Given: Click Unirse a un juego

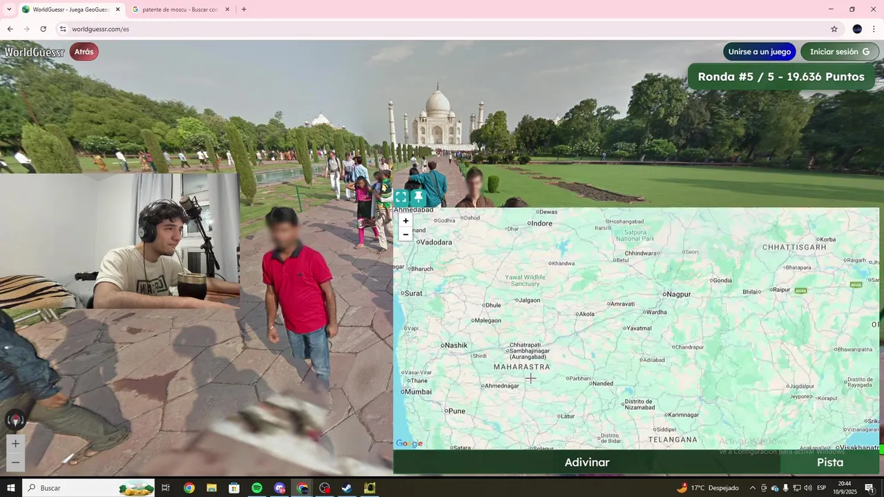Looking at the screenshot, I should [x=760, y=52].
